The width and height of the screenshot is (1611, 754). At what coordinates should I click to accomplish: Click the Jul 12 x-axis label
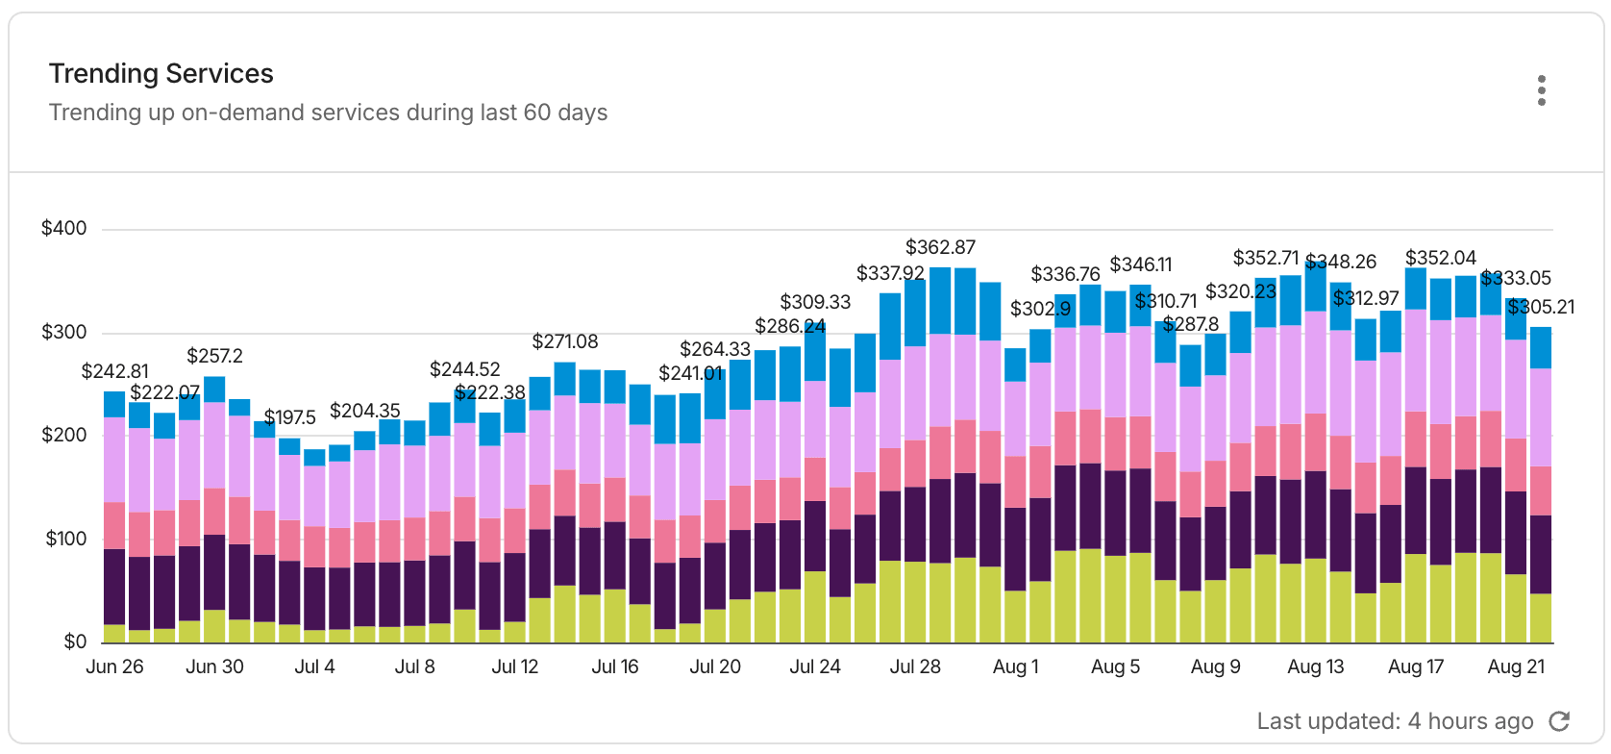click(x=515, y=666)
